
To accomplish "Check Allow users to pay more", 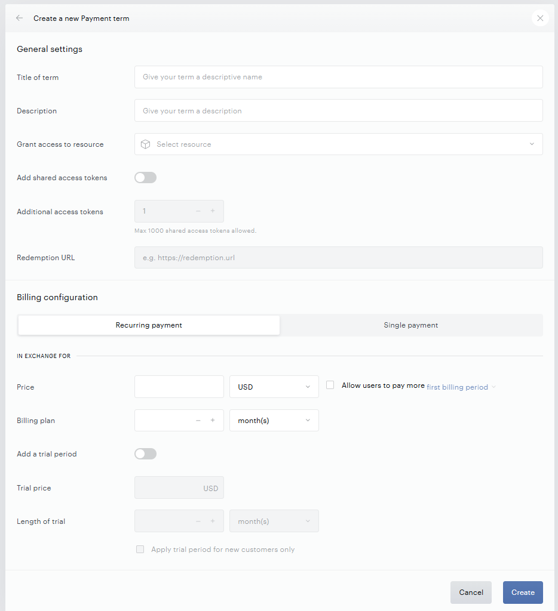I will [330, 385].
